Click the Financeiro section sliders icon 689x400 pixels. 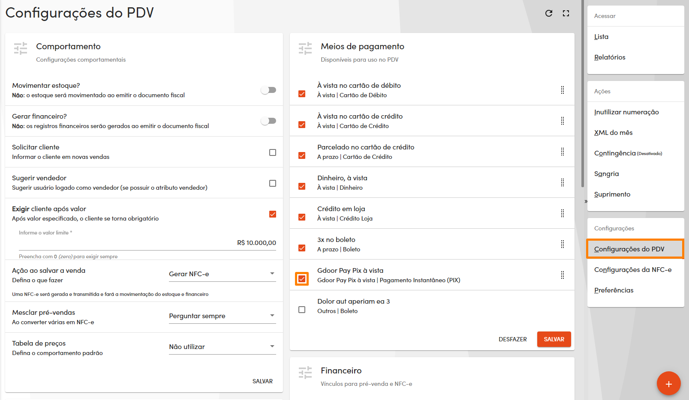point(305,373)
